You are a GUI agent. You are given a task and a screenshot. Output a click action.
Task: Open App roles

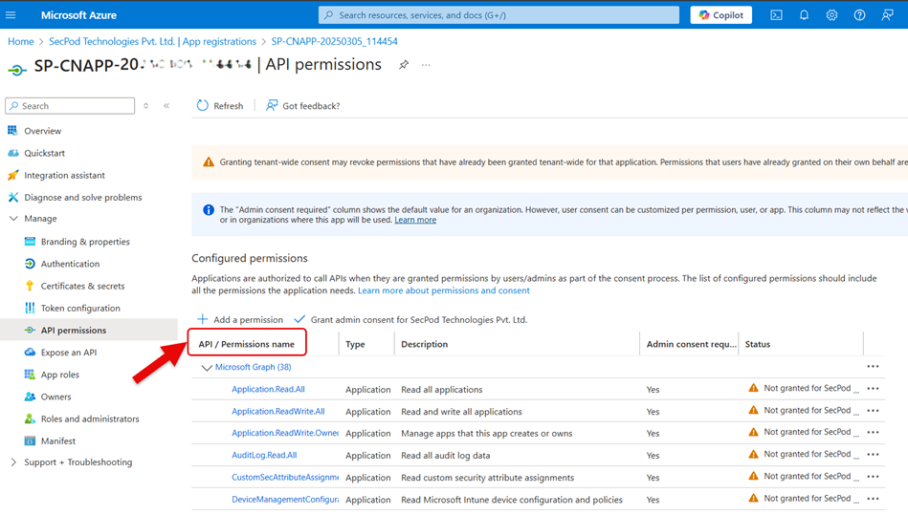[x=59, y=375]
